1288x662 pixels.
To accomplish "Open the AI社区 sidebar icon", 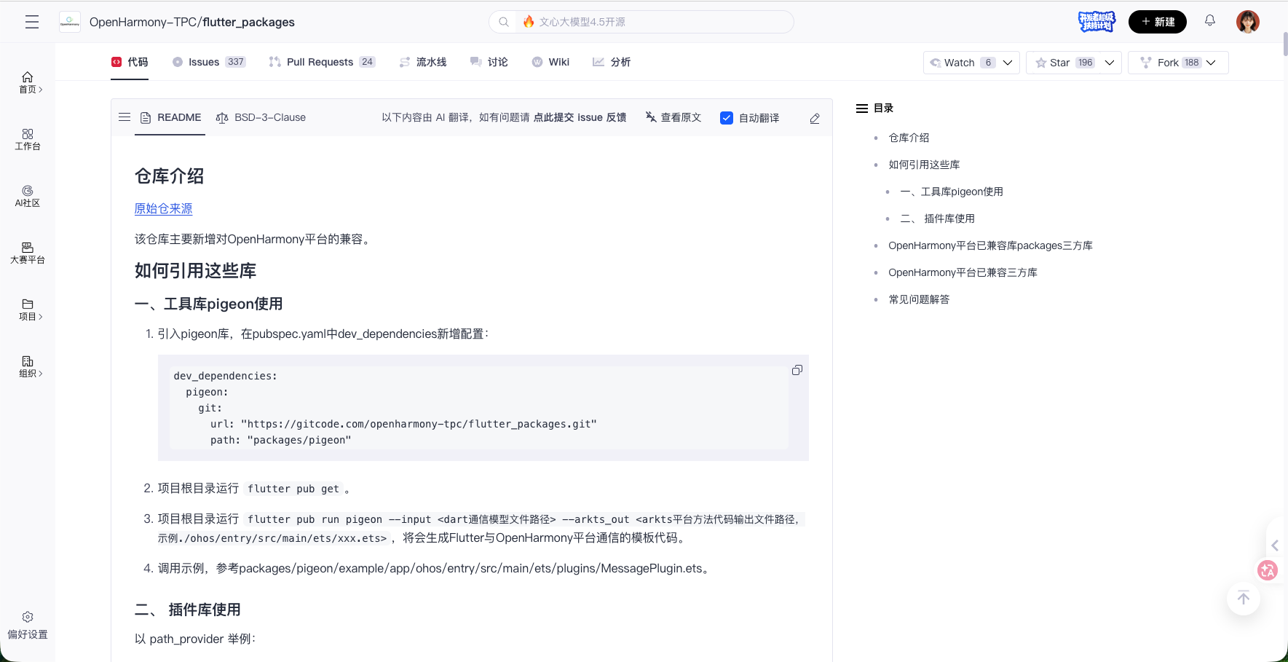I will (27, 197).
